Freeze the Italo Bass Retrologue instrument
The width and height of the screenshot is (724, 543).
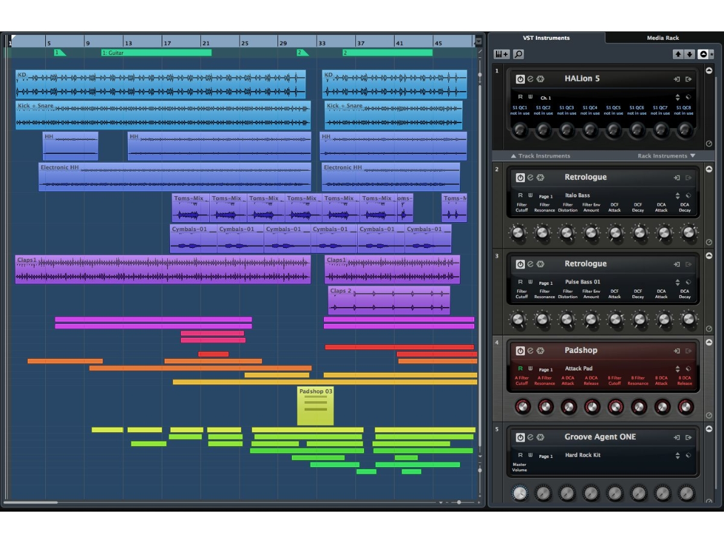541,177
